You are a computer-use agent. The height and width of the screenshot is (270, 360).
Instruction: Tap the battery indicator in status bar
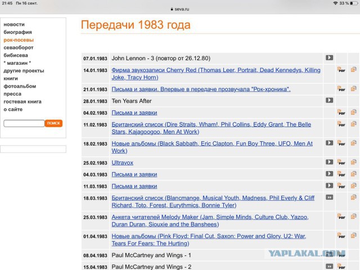pyautogui.click(x=354, y=3)
